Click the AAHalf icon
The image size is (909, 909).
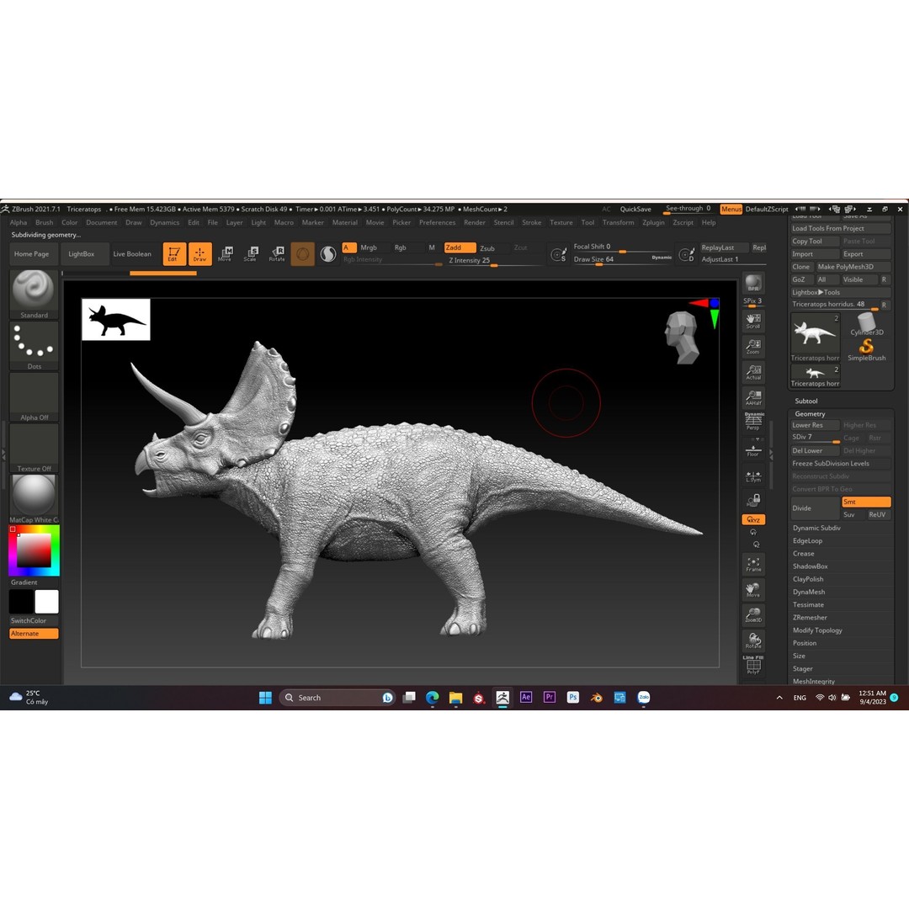753,397
